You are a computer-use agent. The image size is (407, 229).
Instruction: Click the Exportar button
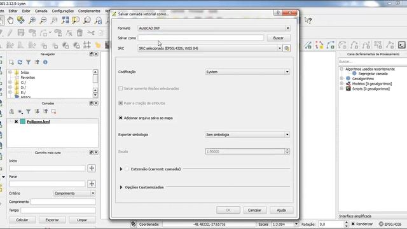click(x=52, y=220)
